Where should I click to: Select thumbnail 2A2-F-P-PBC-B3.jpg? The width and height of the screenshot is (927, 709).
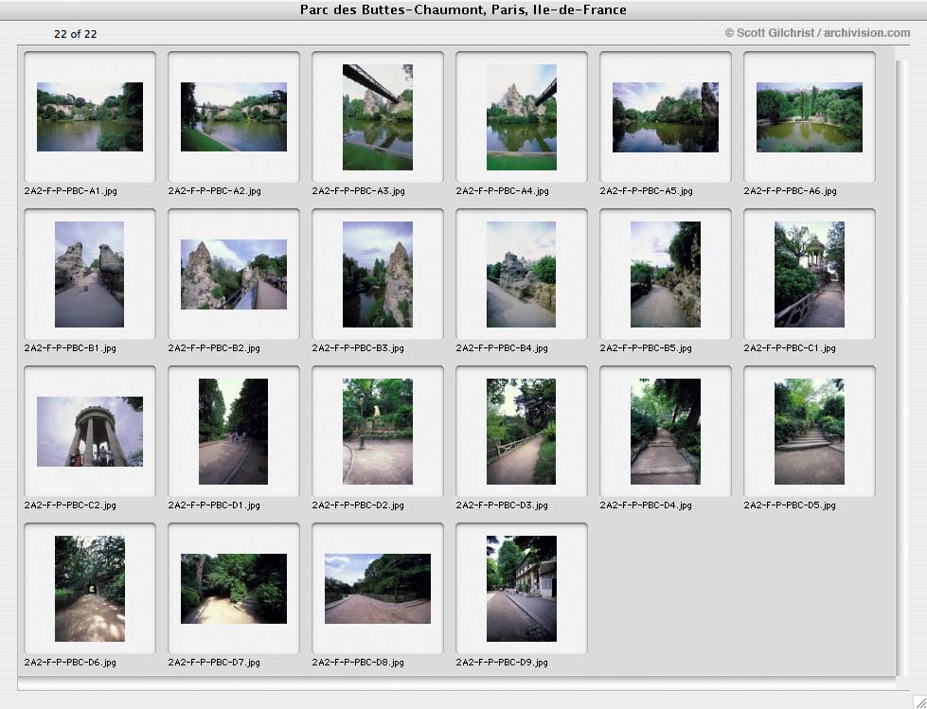tap(378, 275)
